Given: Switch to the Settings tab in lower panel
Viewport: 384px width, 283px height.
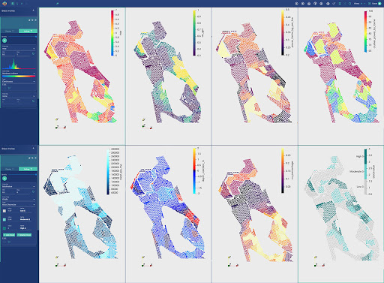Looking at the screenshot, I should pos(28,169).
